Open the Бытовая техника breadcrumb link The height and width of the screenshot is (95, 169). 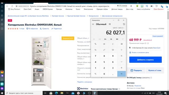(x=58, y=16)
